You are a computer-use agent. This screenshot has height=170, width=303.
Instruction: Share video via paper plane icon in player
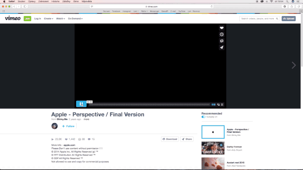point(222,47)
